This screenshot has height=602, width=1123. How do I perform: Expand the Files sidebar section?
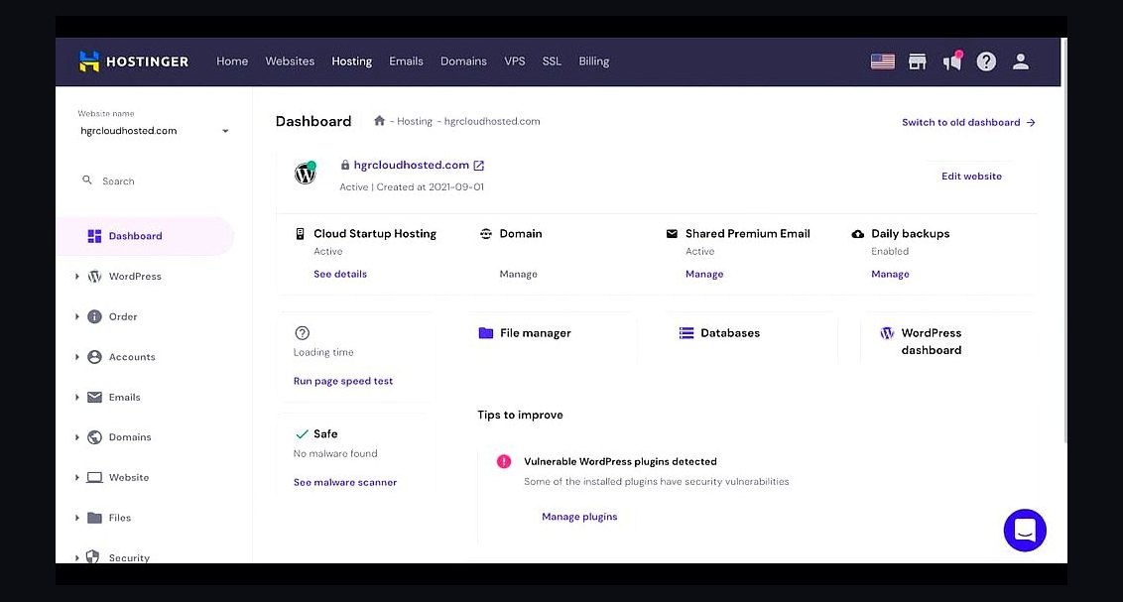click(x=77, y=518)
